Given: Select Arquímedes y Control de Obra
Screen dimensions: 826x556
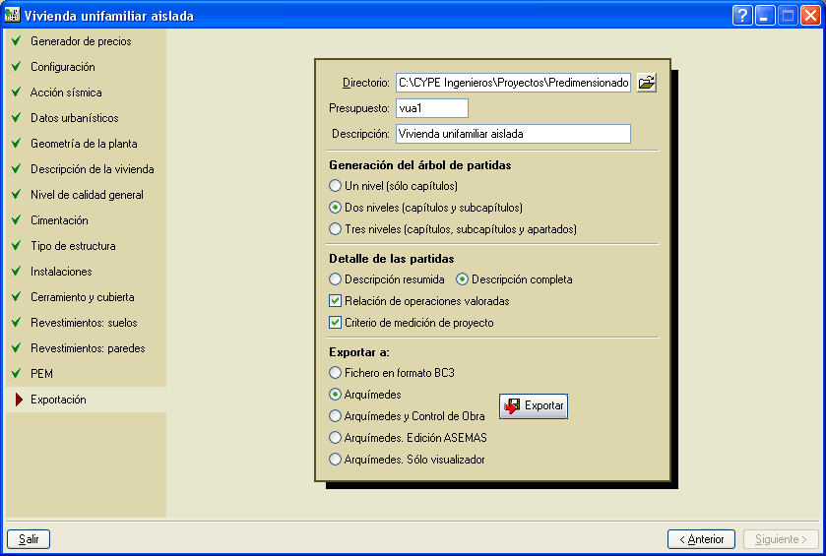Looking at the screenshot, I should tap(407, 416).
